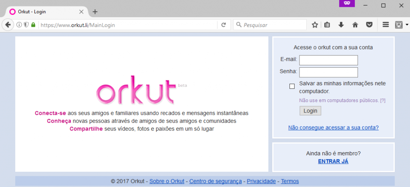Open the downloads arrow icon
This screenshot has height=187, width=410.
click(x=341, y=25)
